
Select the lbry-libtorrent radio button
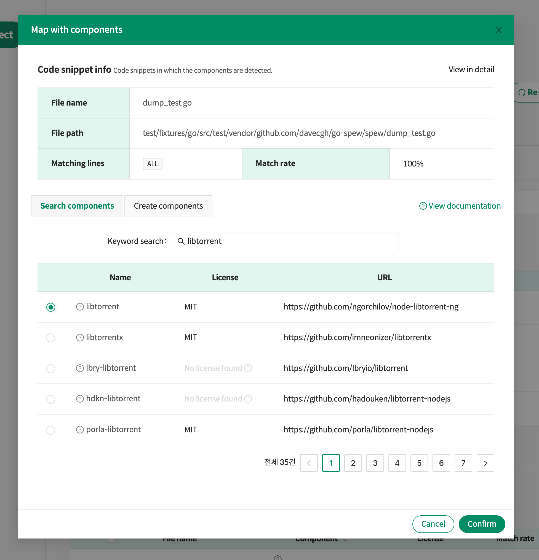50,368
